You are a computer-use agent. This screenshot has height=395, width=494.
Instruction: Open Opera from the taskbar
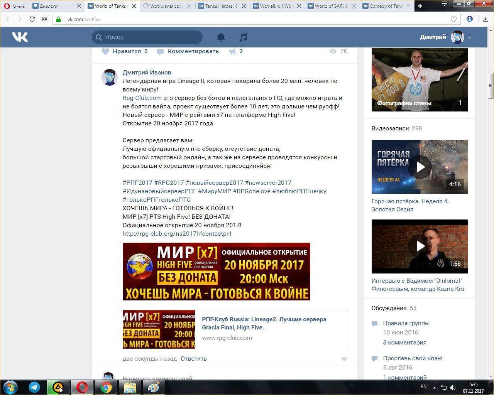[x=82, y=387]
